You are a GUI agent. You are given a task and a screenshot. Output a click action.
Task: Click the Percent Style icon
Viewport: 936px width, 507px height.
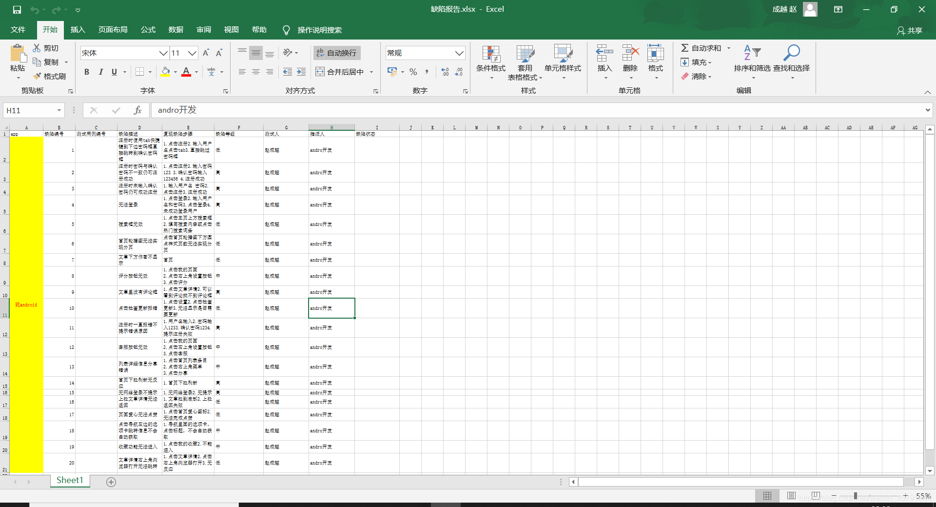click(413, 72)
